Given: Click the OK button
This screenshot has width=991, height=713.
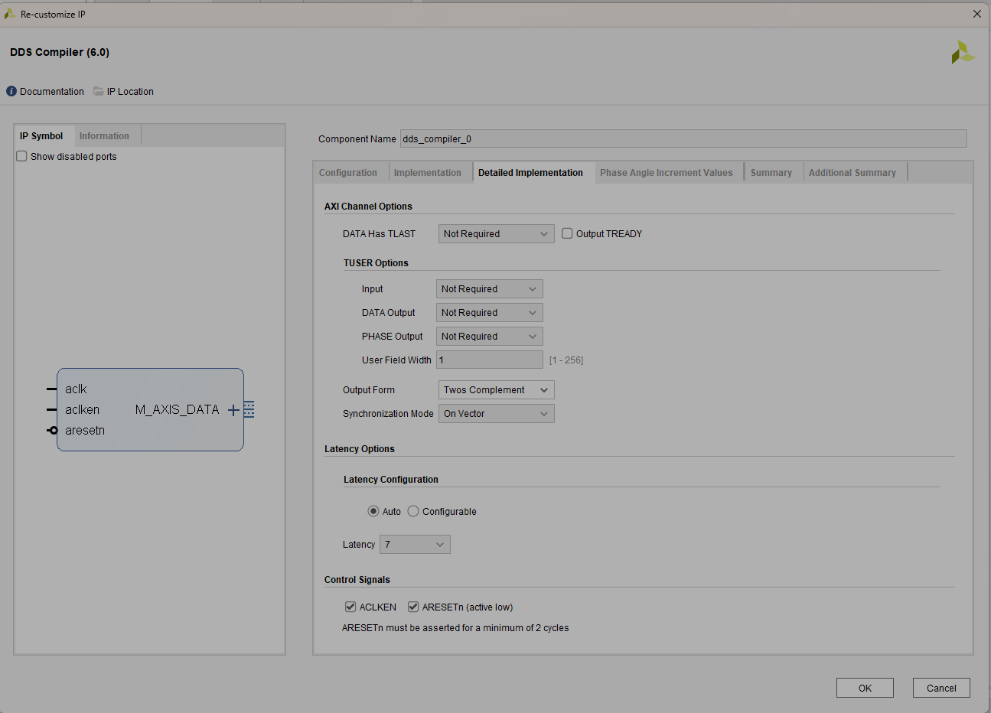Looking at the screenshot, I should tap(865, 688).
